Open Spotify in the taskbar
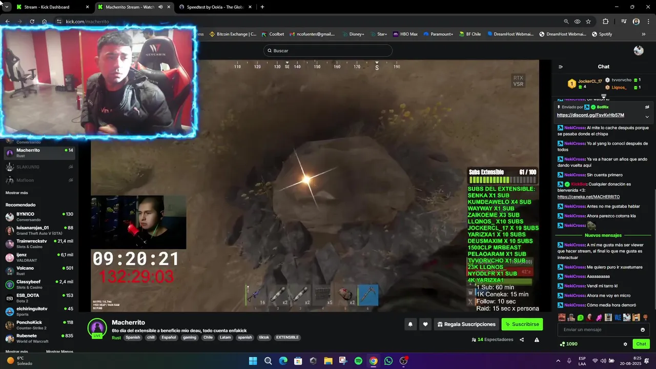The image size is (656, 369). pos(358,361)
